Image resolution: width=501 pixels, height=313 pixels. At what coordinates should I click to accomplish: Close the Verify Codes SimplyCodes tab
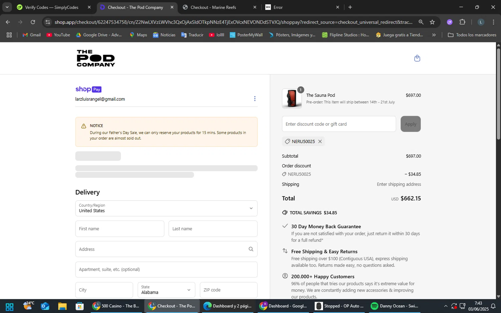click(89, 7)
